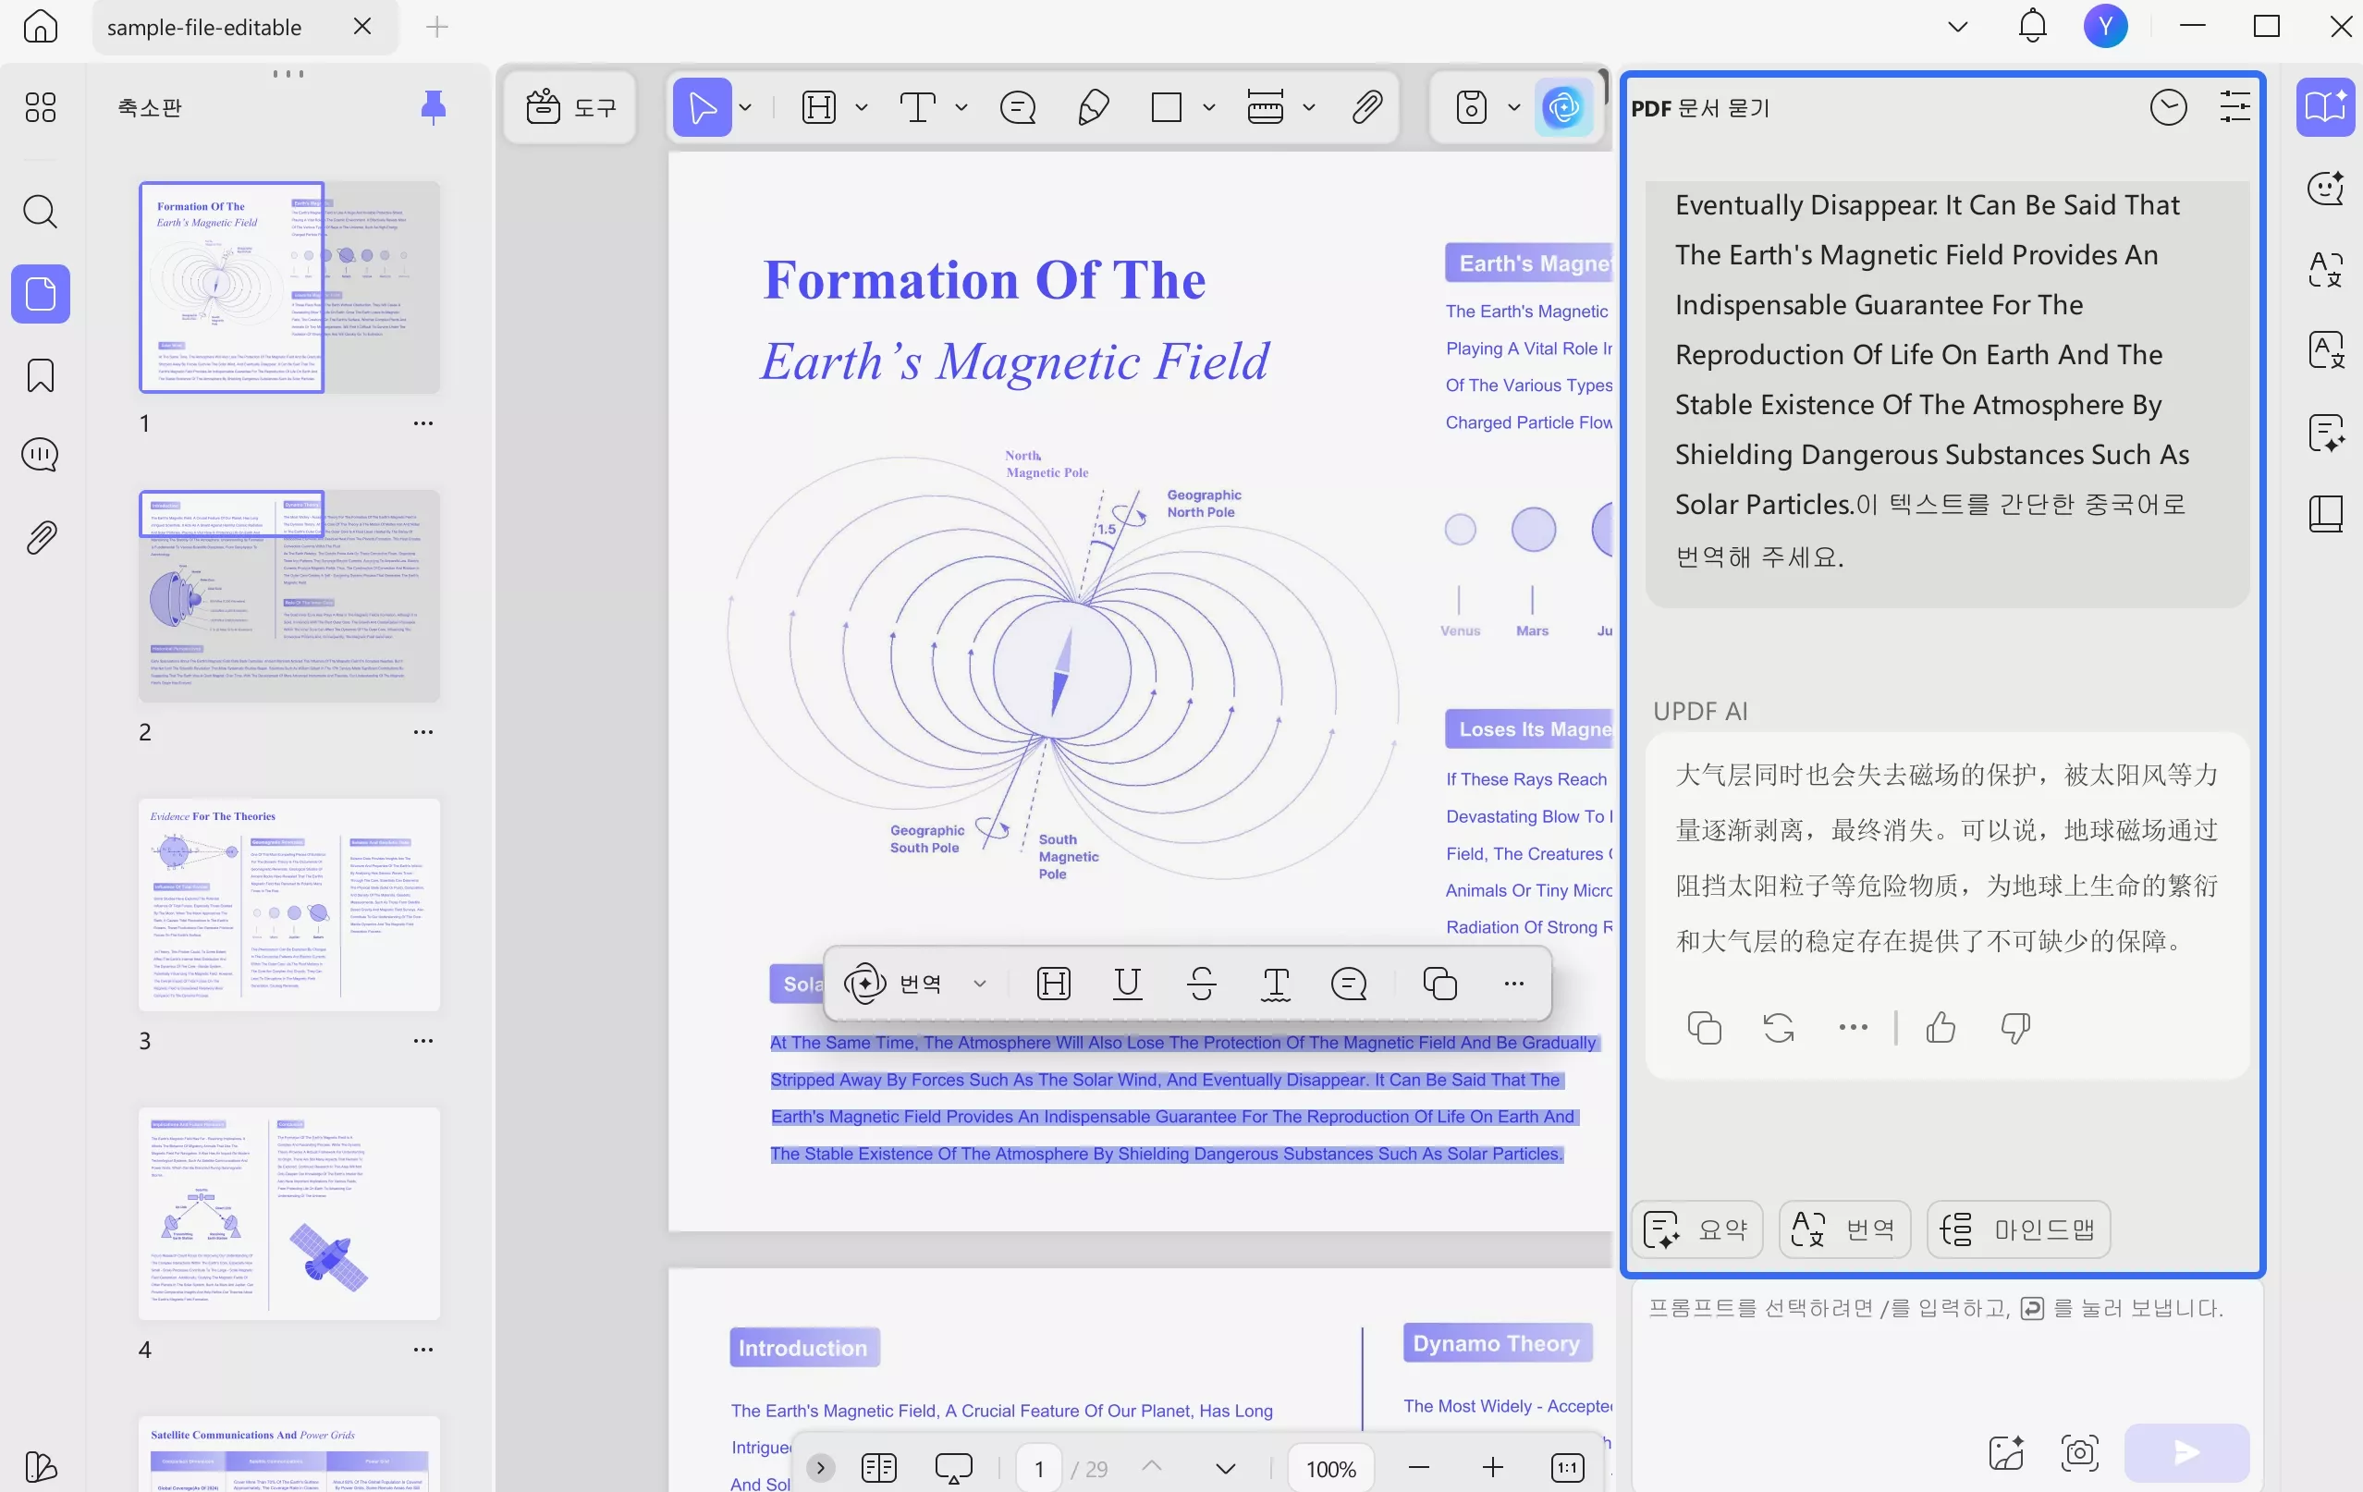
Task: Click the thumbs up icon on AI response
Action: (x=1941, y=1027)
